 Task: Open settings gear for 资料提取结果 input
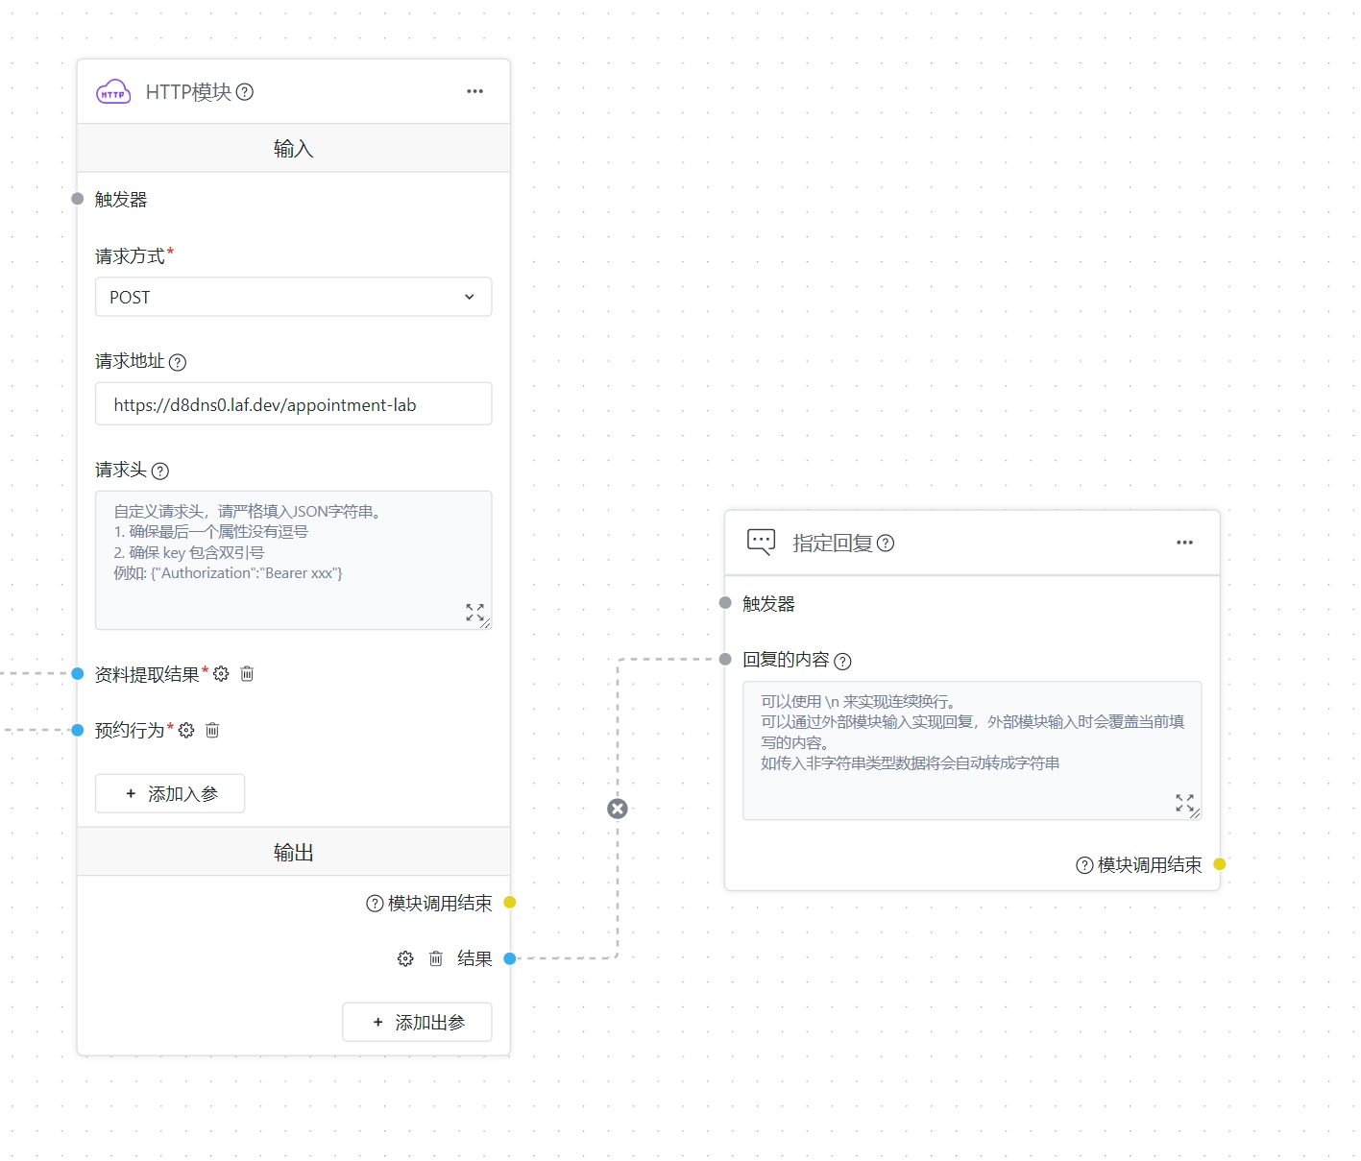tap(221, 674)
